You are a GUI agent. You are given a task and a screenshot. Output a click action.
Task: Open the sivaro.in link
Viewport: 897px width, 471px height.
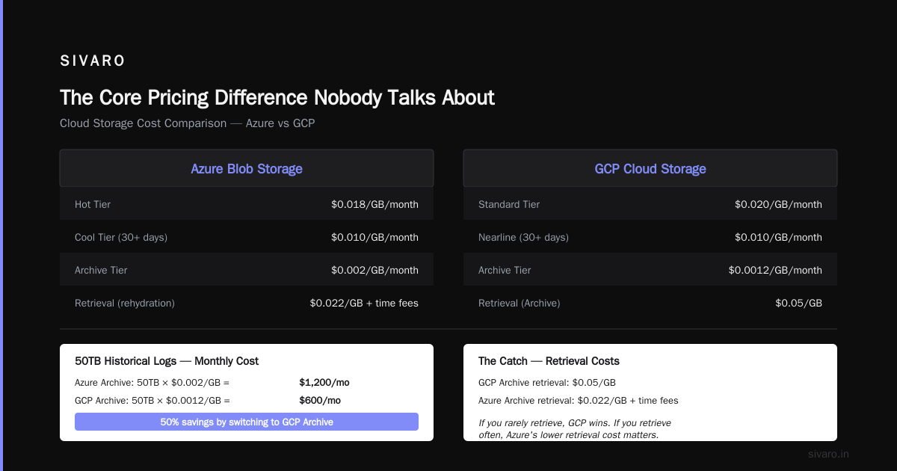(x=828, y=454)
